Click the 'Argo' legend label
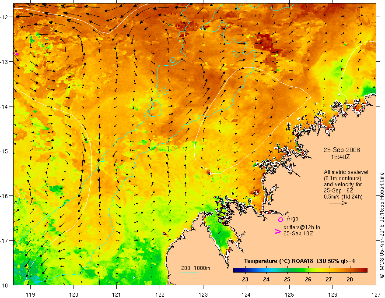The height and width of the screenshot is (298, 385). click(292, 219)
